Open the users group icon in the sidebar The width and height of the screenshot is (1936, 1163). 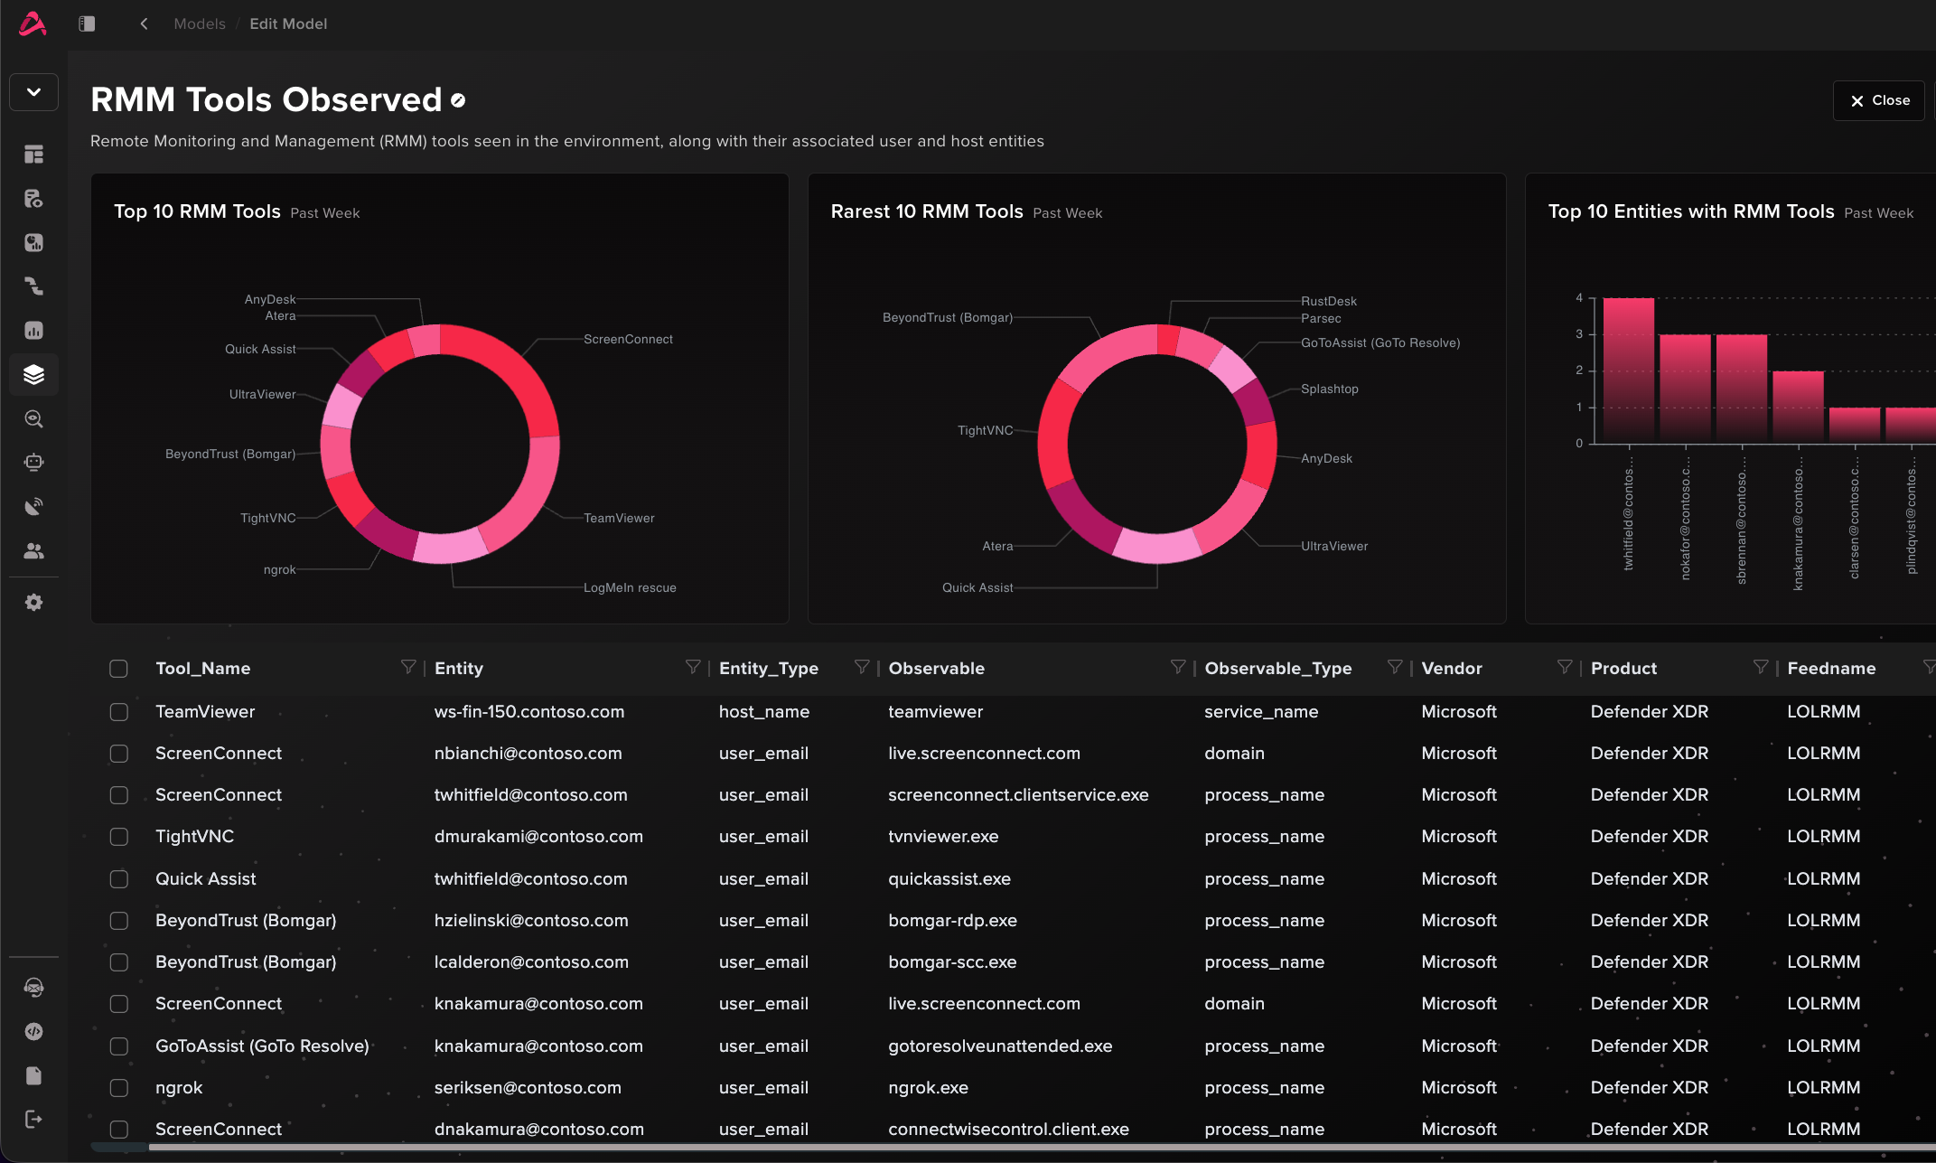point(33,550)
